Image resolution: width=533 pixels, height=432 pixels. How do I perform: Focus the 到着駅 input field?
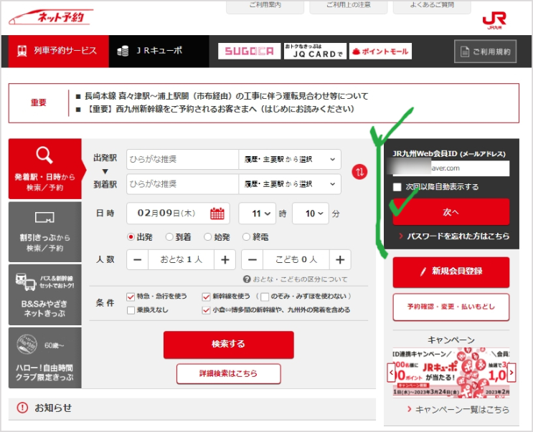point(182,184)
